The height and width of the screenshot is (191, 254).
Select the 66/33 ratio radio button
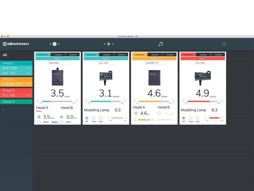point(39,122)
